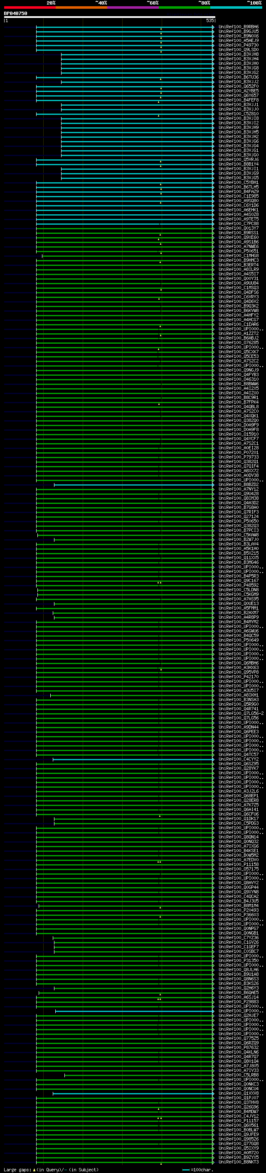The height and width of the screenshot is (1173, 266).
Task: Click the green ~80% identity legend segment
Action: [x=185, y=7]
